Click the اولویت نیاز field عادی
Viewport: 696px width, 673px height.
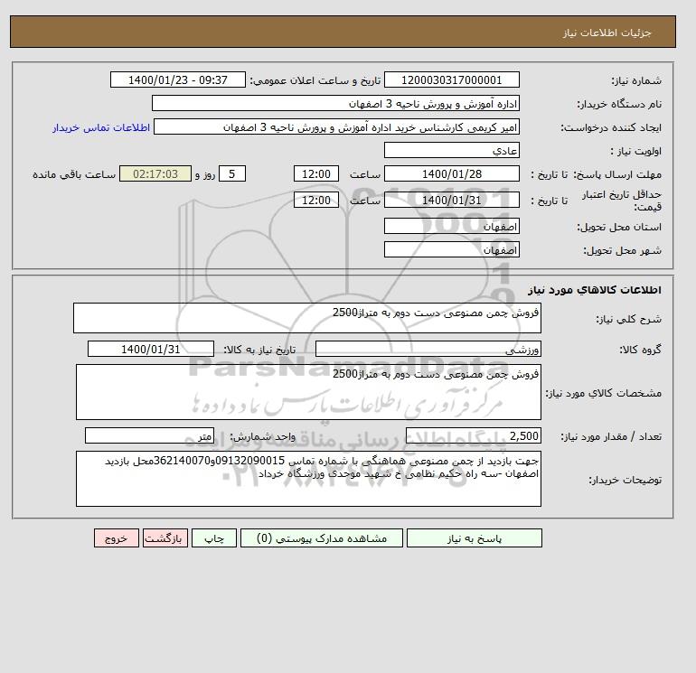click(x=451, y=150)
